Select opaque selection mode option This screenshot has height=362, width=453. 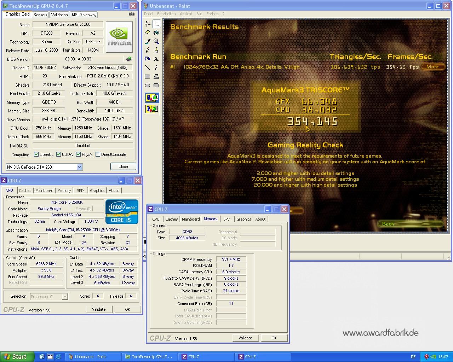[x=152, y=98]
